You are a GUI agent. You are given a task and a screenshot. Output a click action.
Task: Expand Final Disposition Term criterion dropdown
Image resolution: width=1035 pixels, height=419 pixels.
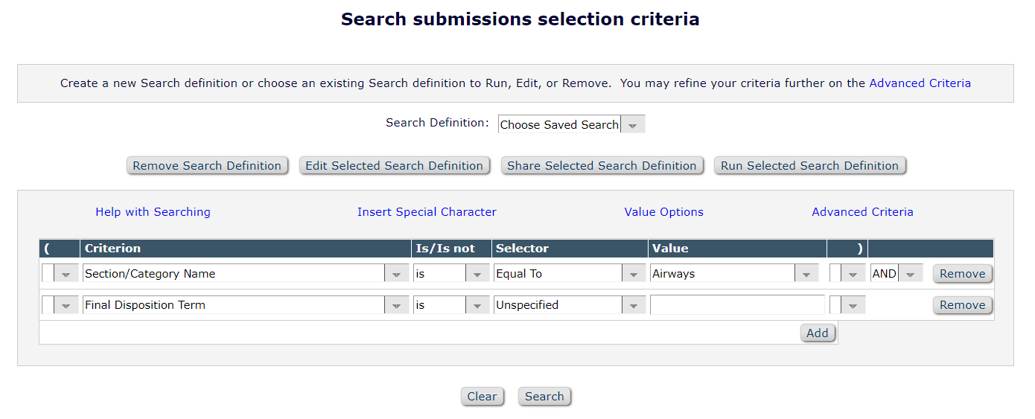[x=246, y=305]
